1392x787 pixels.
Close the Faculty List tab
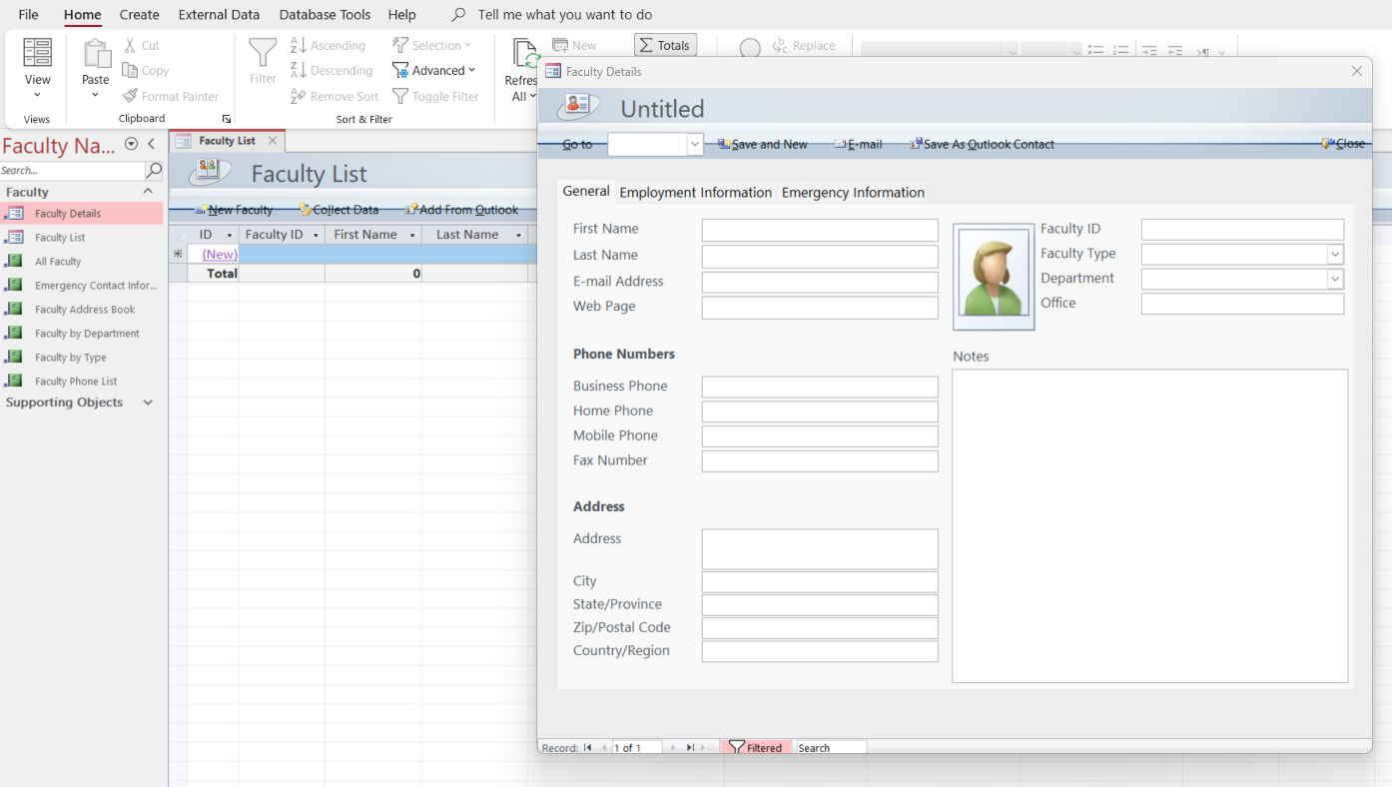point(273,141)
